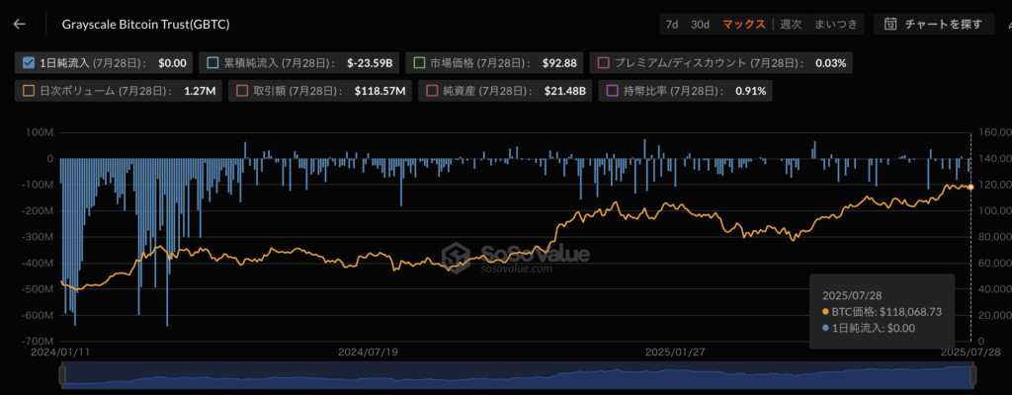
Task: Enable the 市場価格 checkbox
Action: point(419,63)
